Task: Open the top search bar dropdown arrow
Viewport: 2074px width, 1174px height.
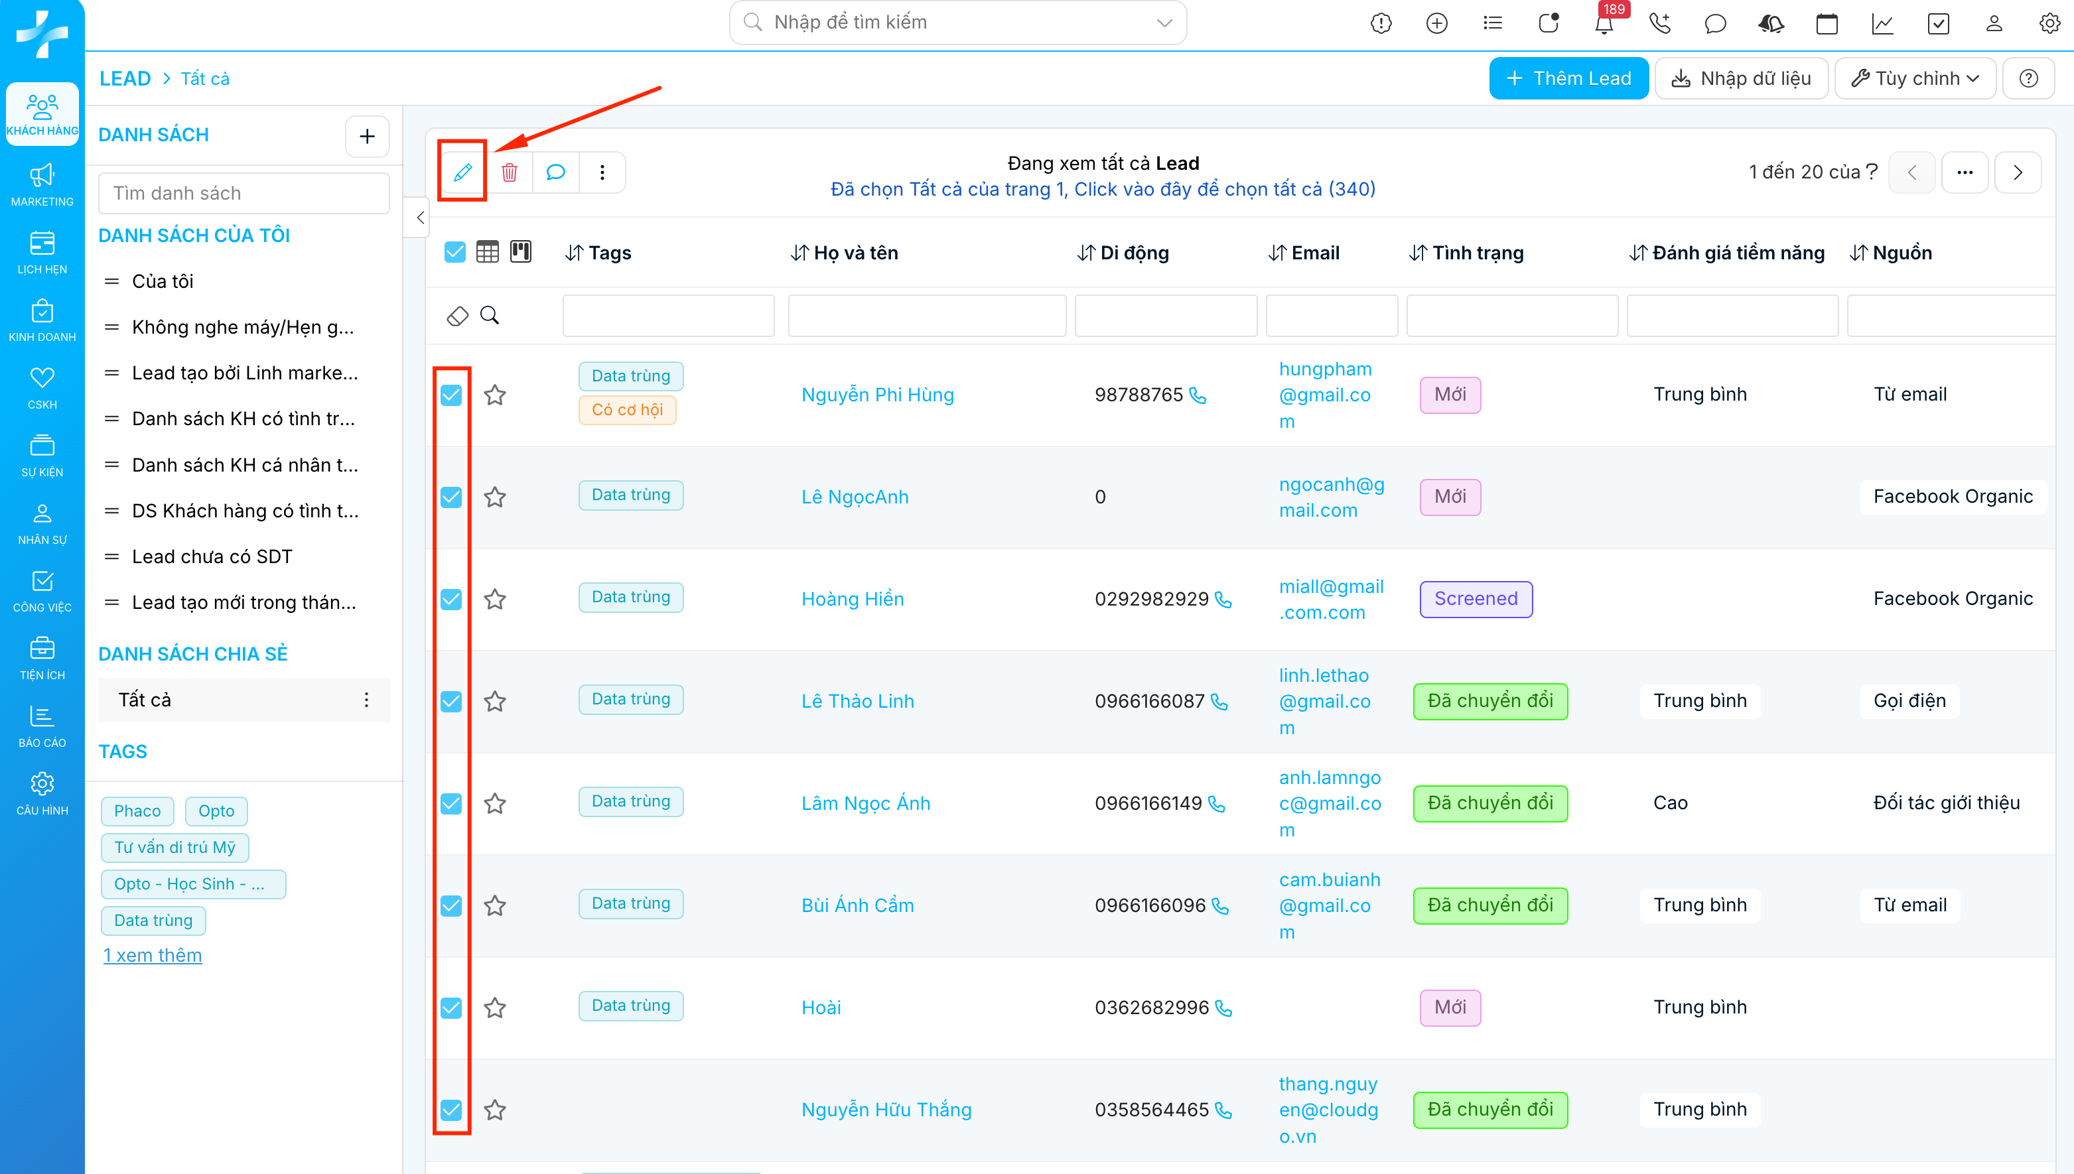Action: [x=1164, y=23]
